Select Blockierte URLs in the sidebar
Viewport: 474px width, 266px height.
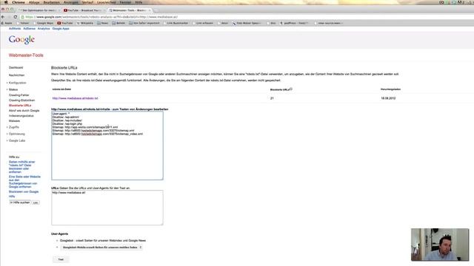[20, 105]
